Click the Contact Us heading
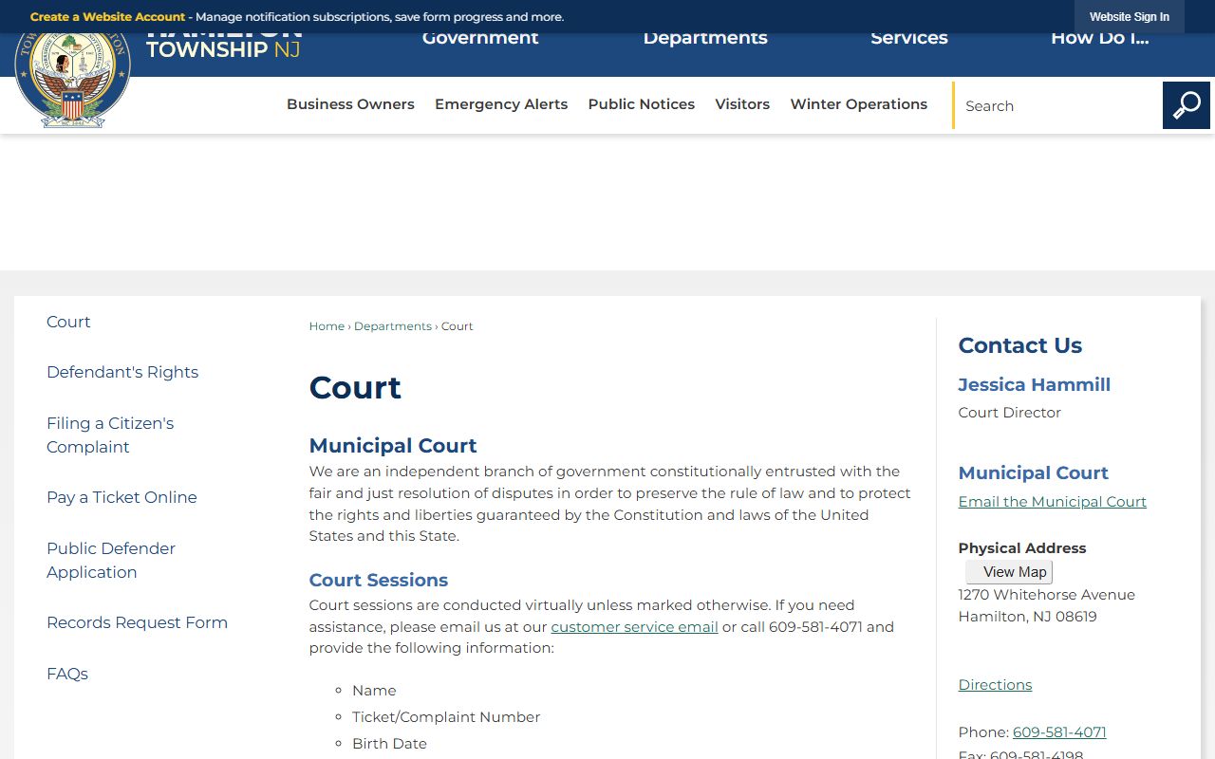The image size is (1215, 759). point(1019,345)
